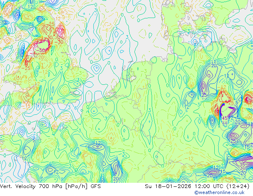The image size is (253, 196).
Task: Click the '45' contour label near purple contours
Action: [x=225, y=118]
